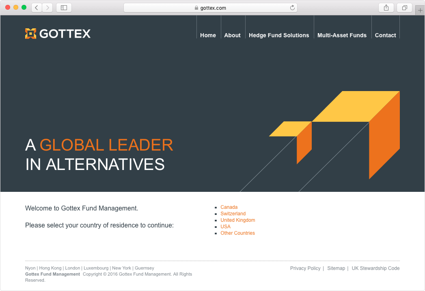
Task: Close the window with red button
Action: pos(8,7)
